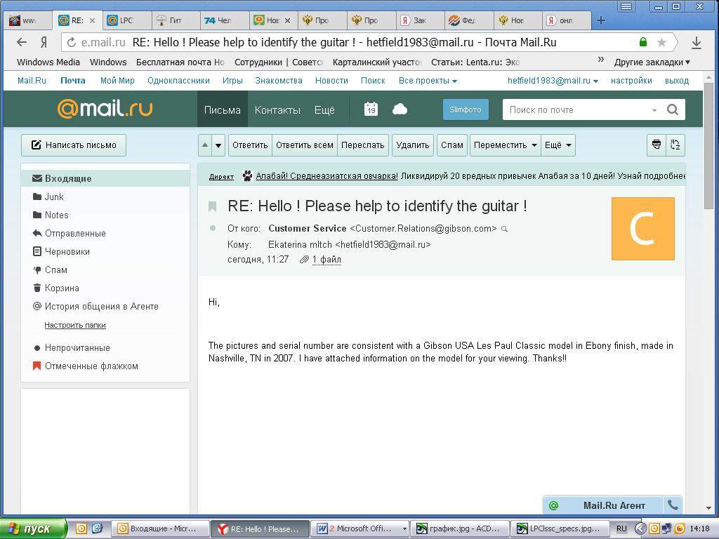The height and width of the screenshot is (539, 719).
Task: Expand the search options dropdown arrow
Action: pyautogui.click(x=654, y=110)
